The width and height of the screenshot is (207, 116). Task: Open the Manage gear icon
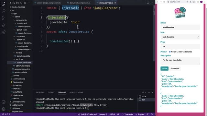pos(4,109)
